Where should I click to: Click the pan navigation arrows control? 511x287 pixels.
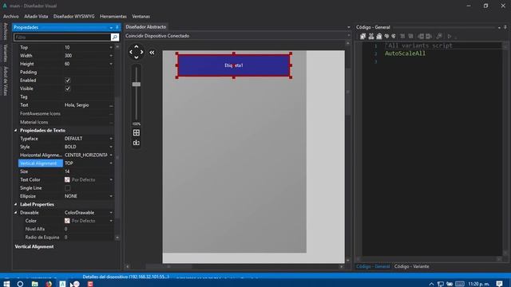click(137, 52)
